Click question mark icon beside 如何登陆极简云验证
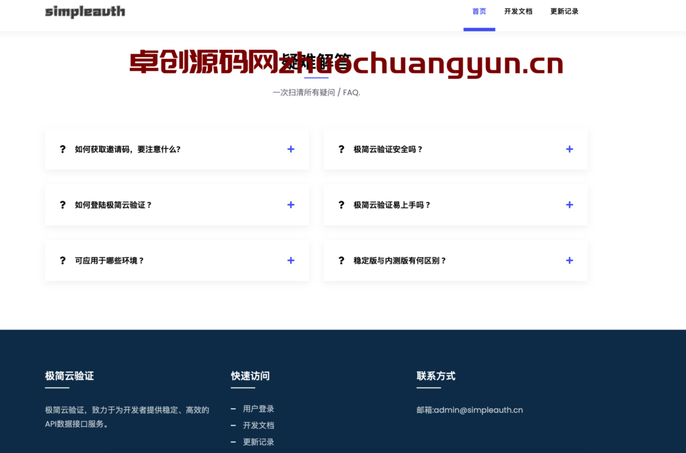Viewport: 686px width, 453px height. [62, 205]
